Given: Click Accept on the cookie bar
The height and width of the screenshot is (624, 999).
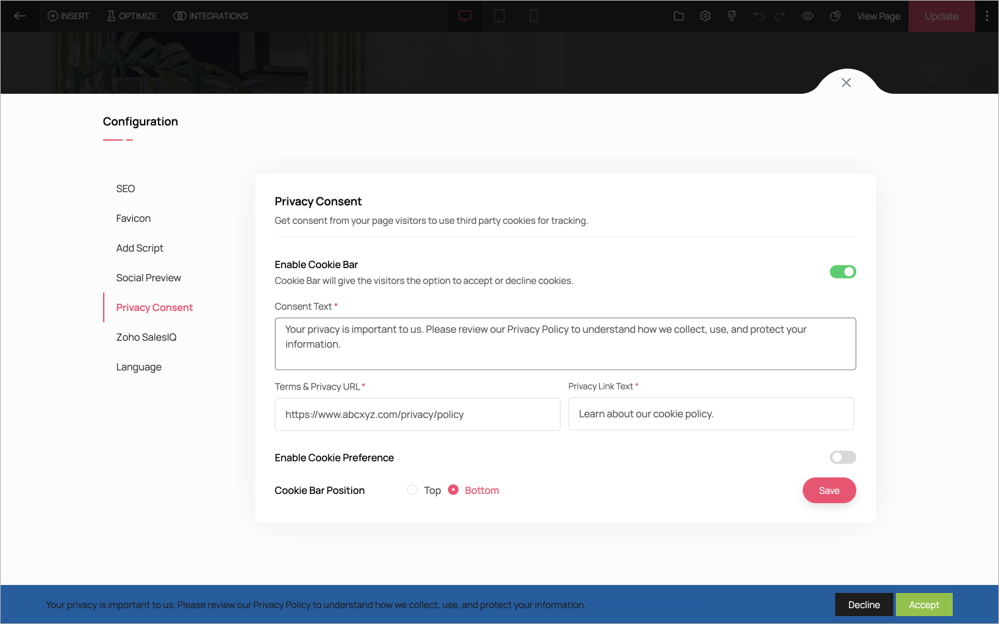Looking at the screenshot, I should tap(924, 605).
